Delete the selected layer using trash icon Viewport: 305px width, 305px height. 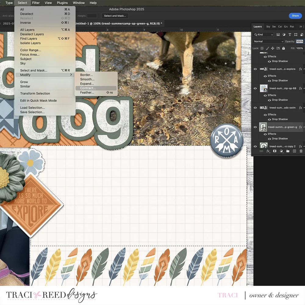point(301,151)
